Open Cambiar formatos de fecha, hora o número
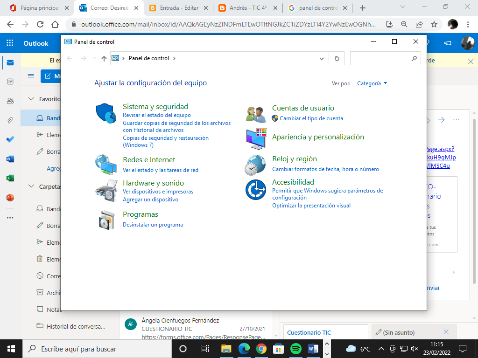478x358 pixels. 325,169
